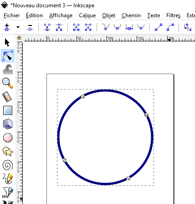Open the Fichier menu

(12, 15)
